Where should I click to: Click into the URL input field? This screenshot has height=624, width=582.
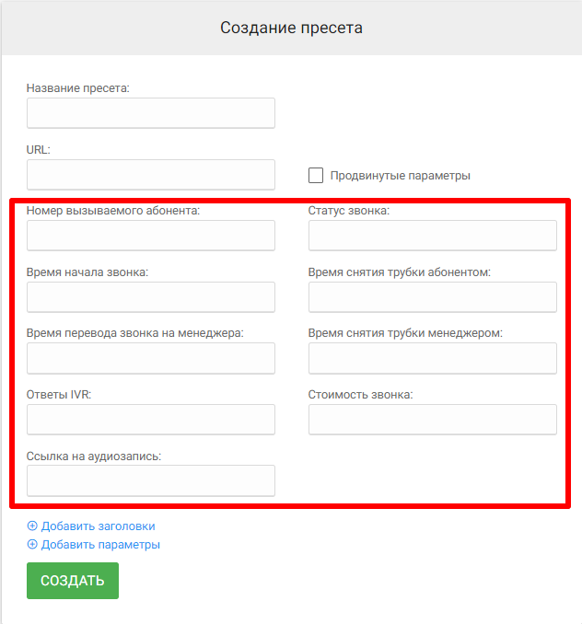pos(151,174)
